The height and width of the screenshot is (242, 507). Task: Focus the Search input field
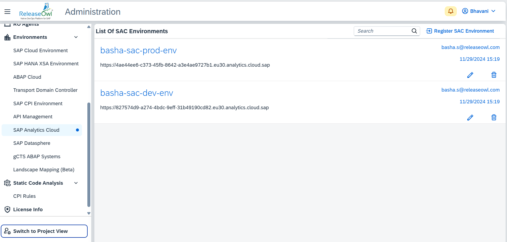pyautogui.click(x=383, y=31)
